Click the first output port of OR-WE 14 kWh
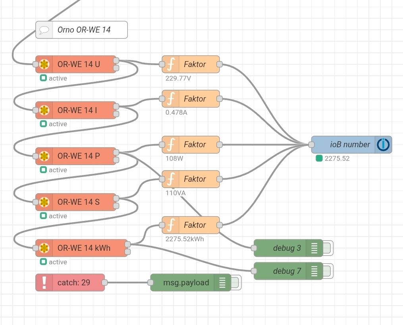Image resolution: width=403 pixels, height=325 pixels. (x=127, y=244)
